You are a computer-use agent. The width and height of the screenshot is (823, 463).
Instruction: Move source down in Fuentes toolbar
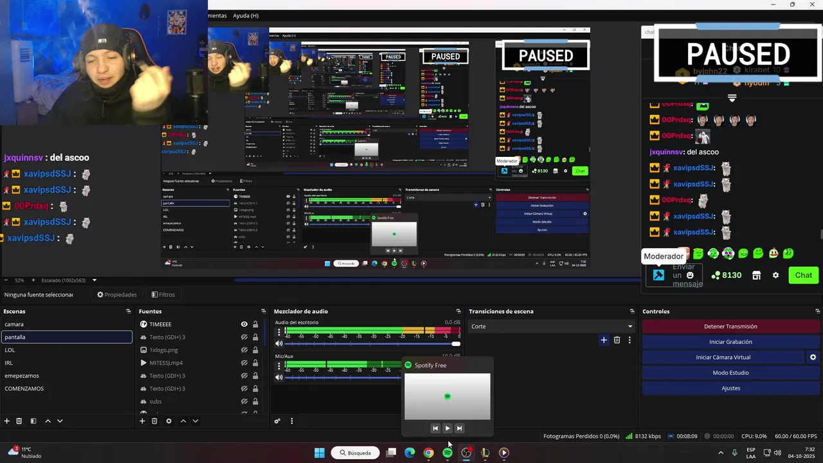click(195, 421)
